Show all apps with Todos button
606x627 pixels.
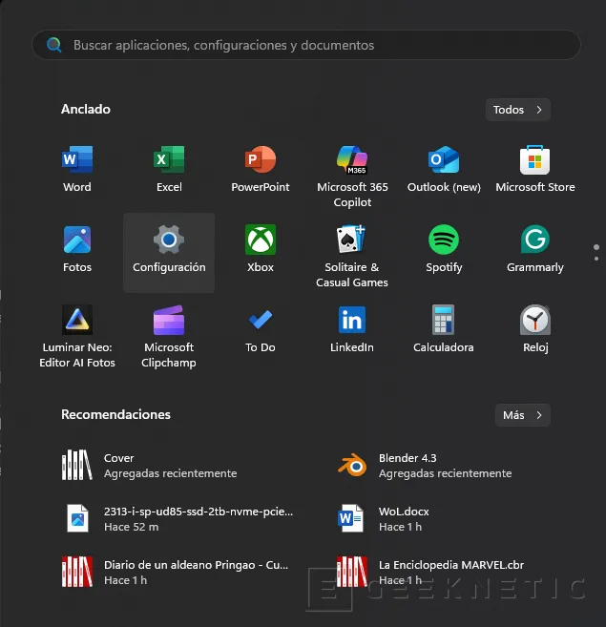point(518,110)
